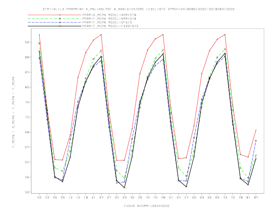Click x-axis forecast hour label 54
This screenshot has width=279, height=215.
[x=179, y=197]
